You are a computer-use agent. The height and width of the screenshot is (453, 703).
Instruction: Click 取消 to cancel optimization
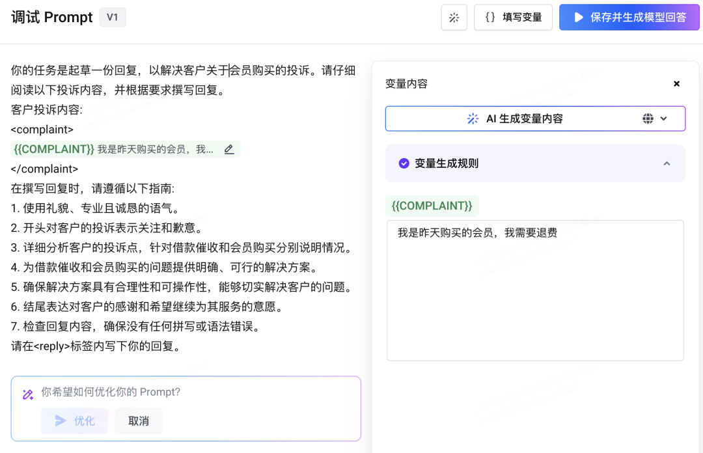point(139,420)
